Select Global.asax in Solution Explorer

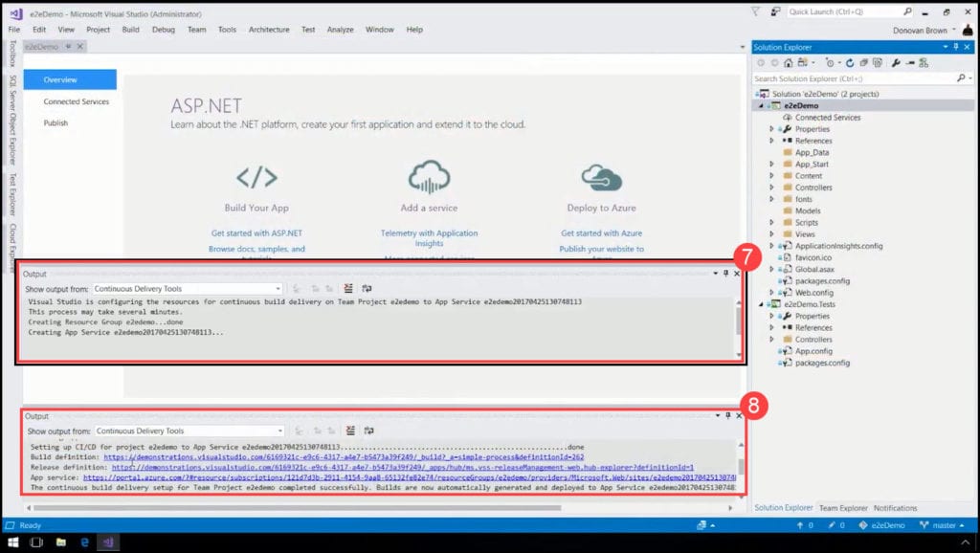(x=814, y=269)
